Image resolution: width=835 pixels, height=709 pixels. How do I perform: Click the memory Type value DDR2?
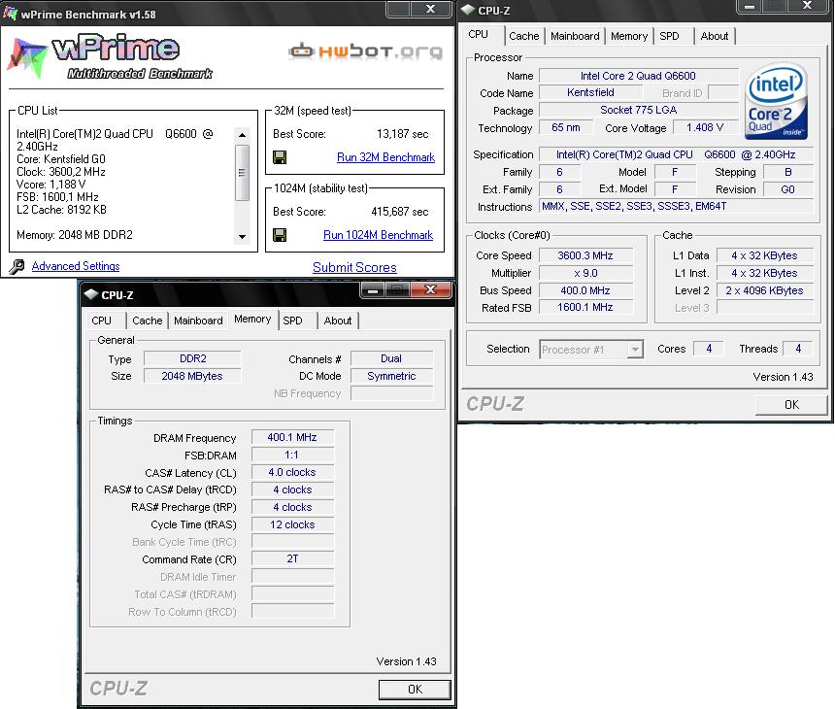[192, 359]
